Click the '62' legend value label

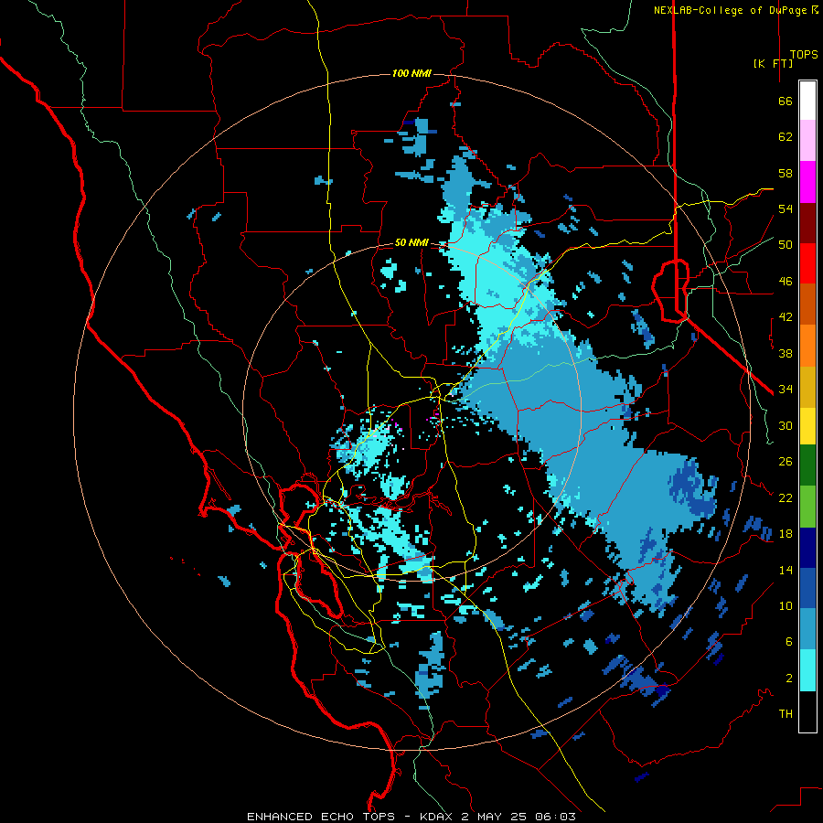[786, 137]
